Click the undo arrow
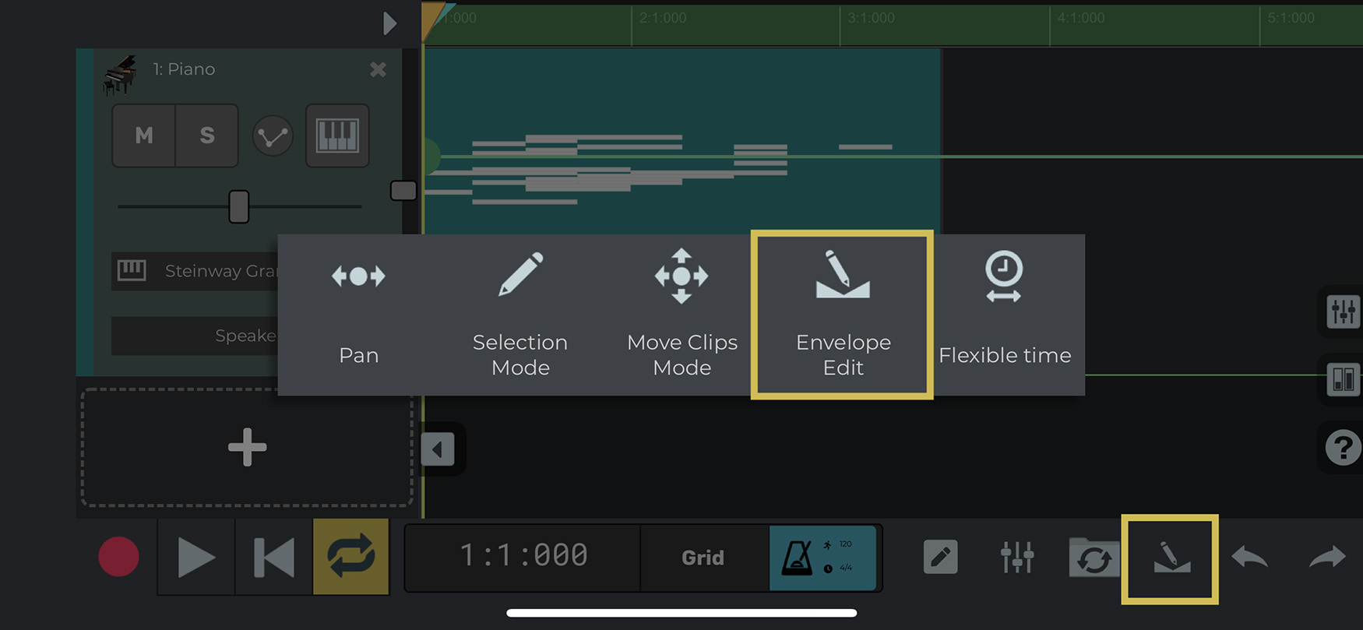The image size is (1363, 630). pyautogui.click(x=1250, y=557)
